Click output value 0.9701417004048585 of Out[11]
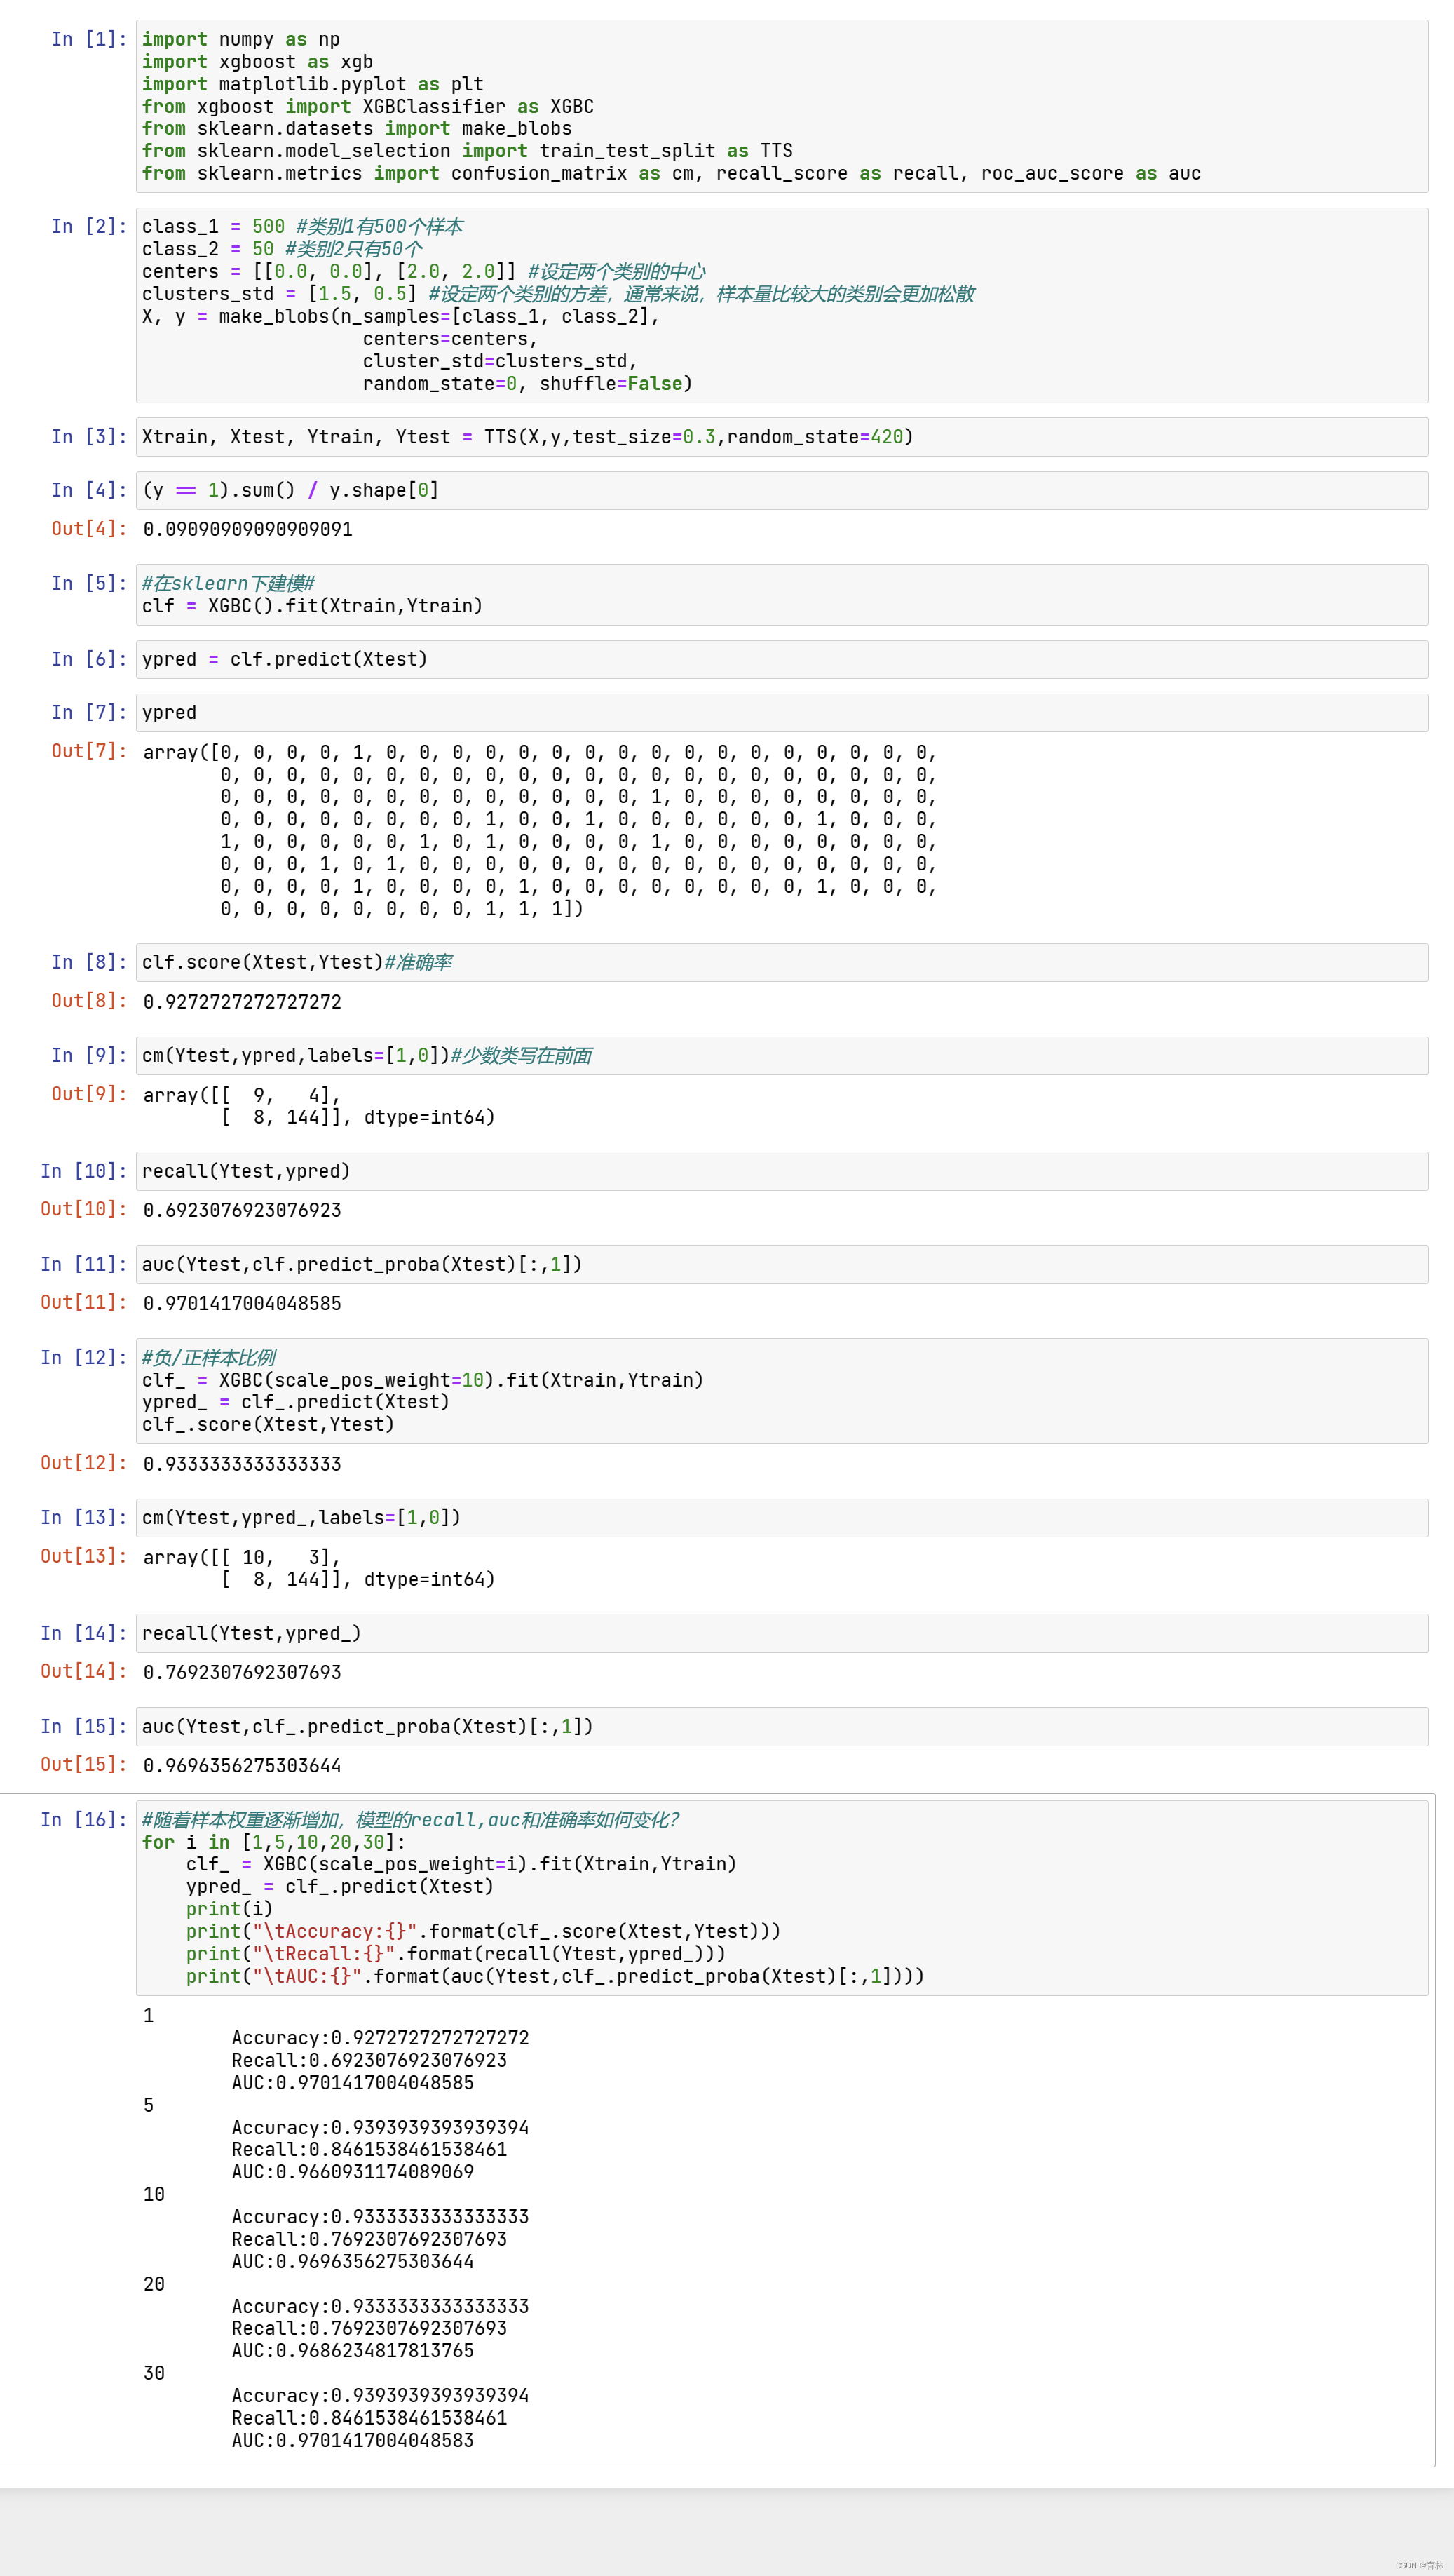 242,1303
